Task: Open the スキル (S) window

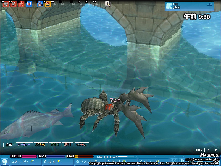Action: 58,162
